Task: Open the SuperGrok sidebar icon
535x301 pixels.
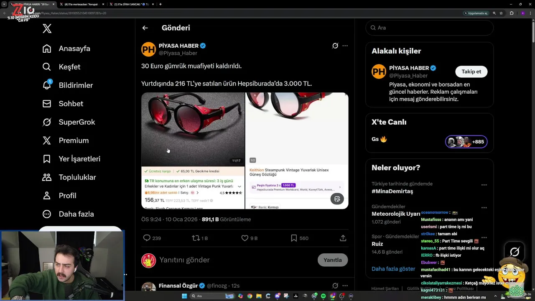Action: pyautogui.click(x=47, y=122)
